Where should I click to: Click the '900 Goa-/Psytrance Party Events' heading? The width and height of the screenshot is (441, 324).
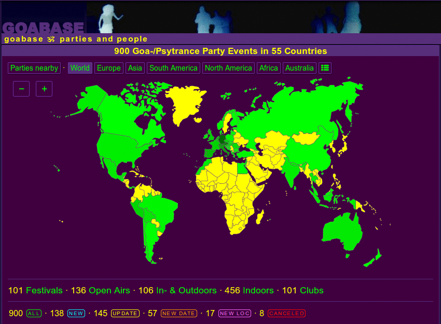point(220,51)
